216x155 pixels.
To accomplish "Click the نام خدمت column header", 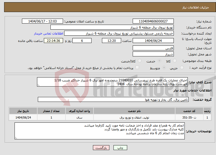I will (134, 111).
